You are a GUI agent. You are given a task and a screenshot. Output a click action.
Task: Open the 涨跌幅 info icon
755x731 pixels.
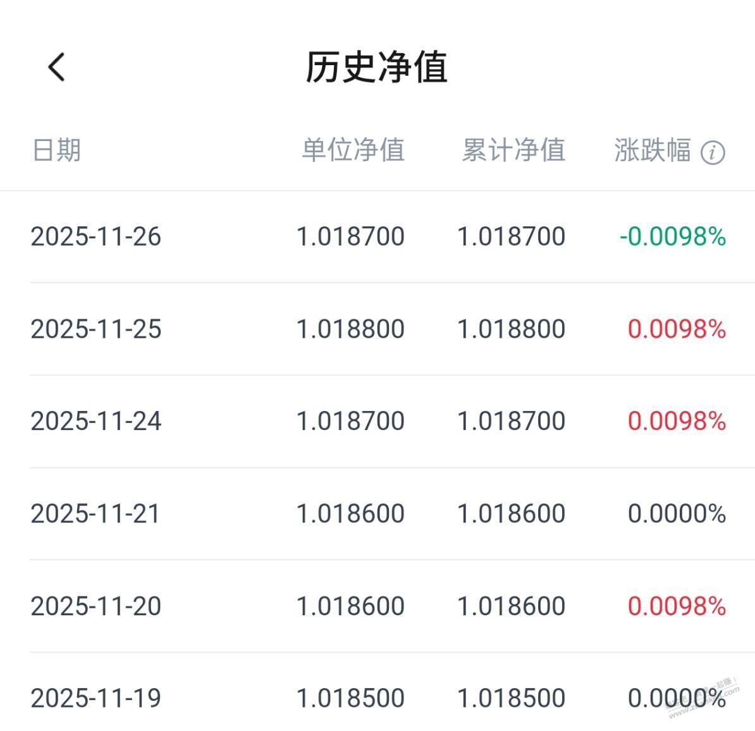tap(713, 152)
